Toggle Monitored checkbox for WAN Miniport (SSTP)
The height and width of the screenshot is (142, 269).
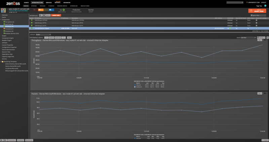pyautogui.click(x=257, y=26)
